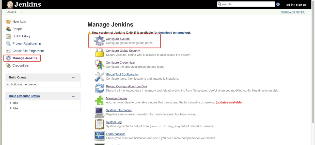Open Credentials from sidebar
315x145 pixels.
(x=21, y=65)
